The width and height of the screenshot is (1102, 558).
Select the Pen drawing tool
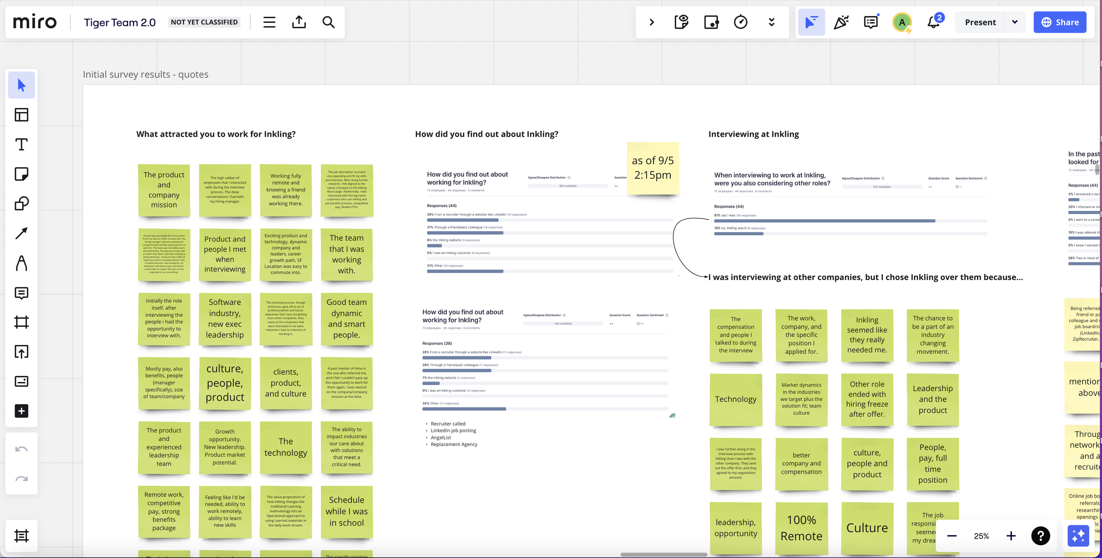click(x=22, y=263)
